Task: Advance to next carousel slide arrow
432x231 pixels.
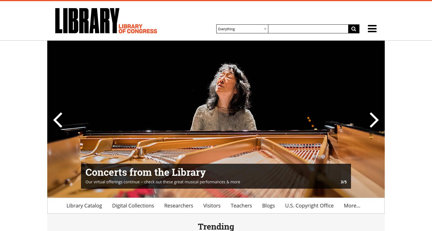Action: (374, 120)
